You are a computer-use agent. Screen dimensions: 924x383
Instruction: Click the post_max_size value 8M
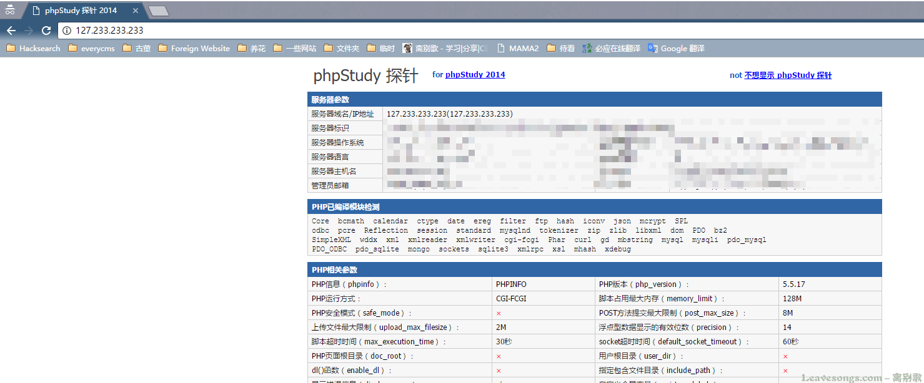tap(787, 313)
